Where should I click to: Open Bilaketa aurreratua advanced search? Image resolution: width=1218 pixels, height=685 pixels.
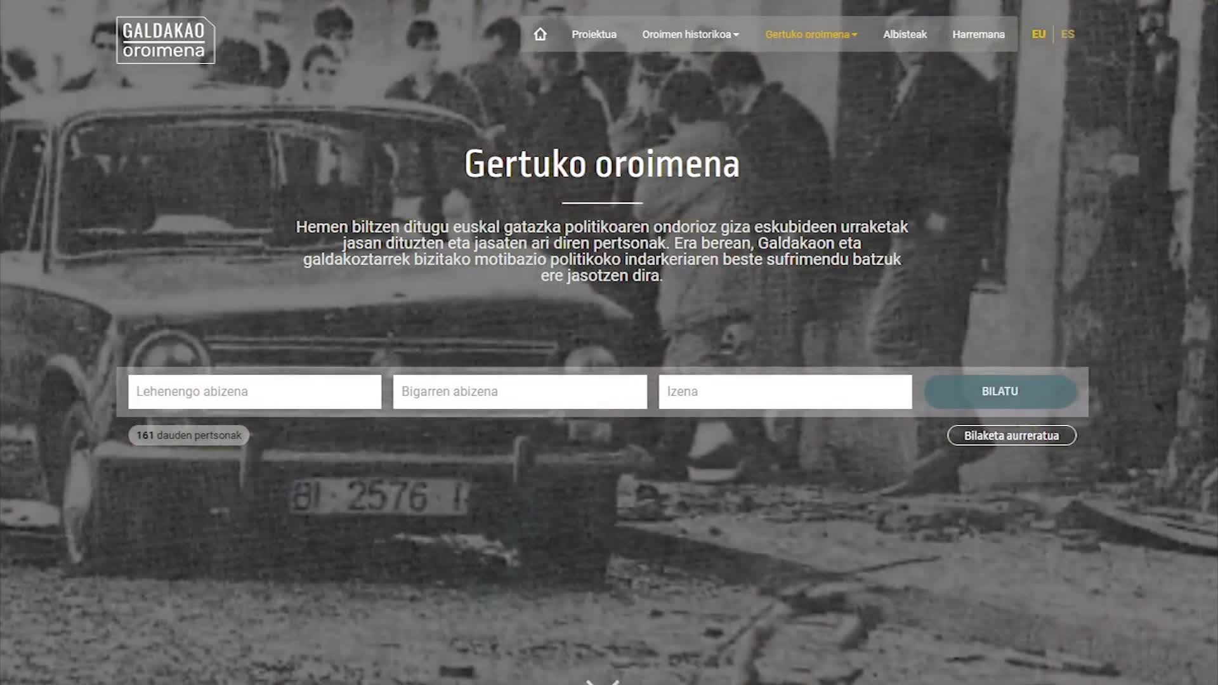pyautogui.click(x=1012, y=436)
